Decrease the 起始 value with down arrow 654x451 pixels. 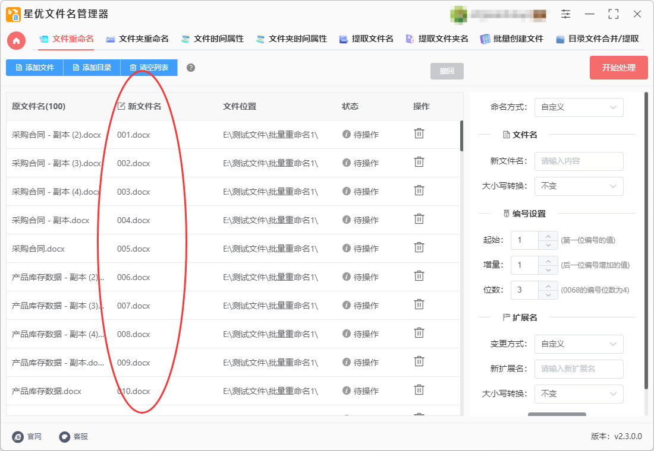(548, 245)
